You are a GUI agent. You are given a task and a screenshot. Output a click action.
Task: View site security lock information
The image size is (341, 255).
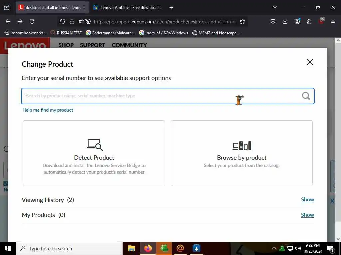point(72,21)
